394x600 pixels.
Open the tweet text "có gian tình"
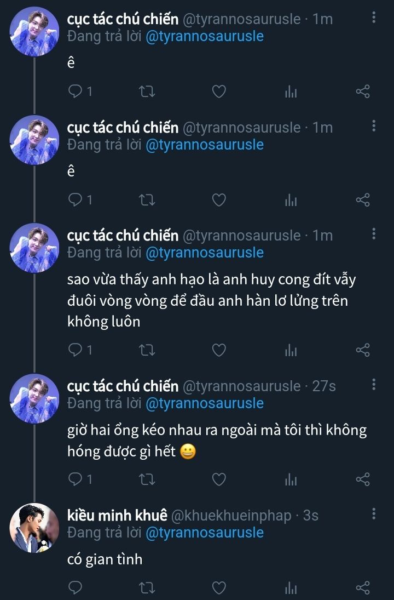click(x=105, y=559)
